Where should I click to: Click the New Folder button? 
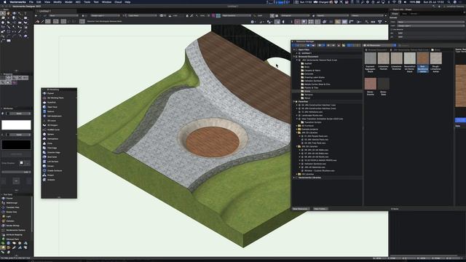pyautogui.click(x=320, y=209)
